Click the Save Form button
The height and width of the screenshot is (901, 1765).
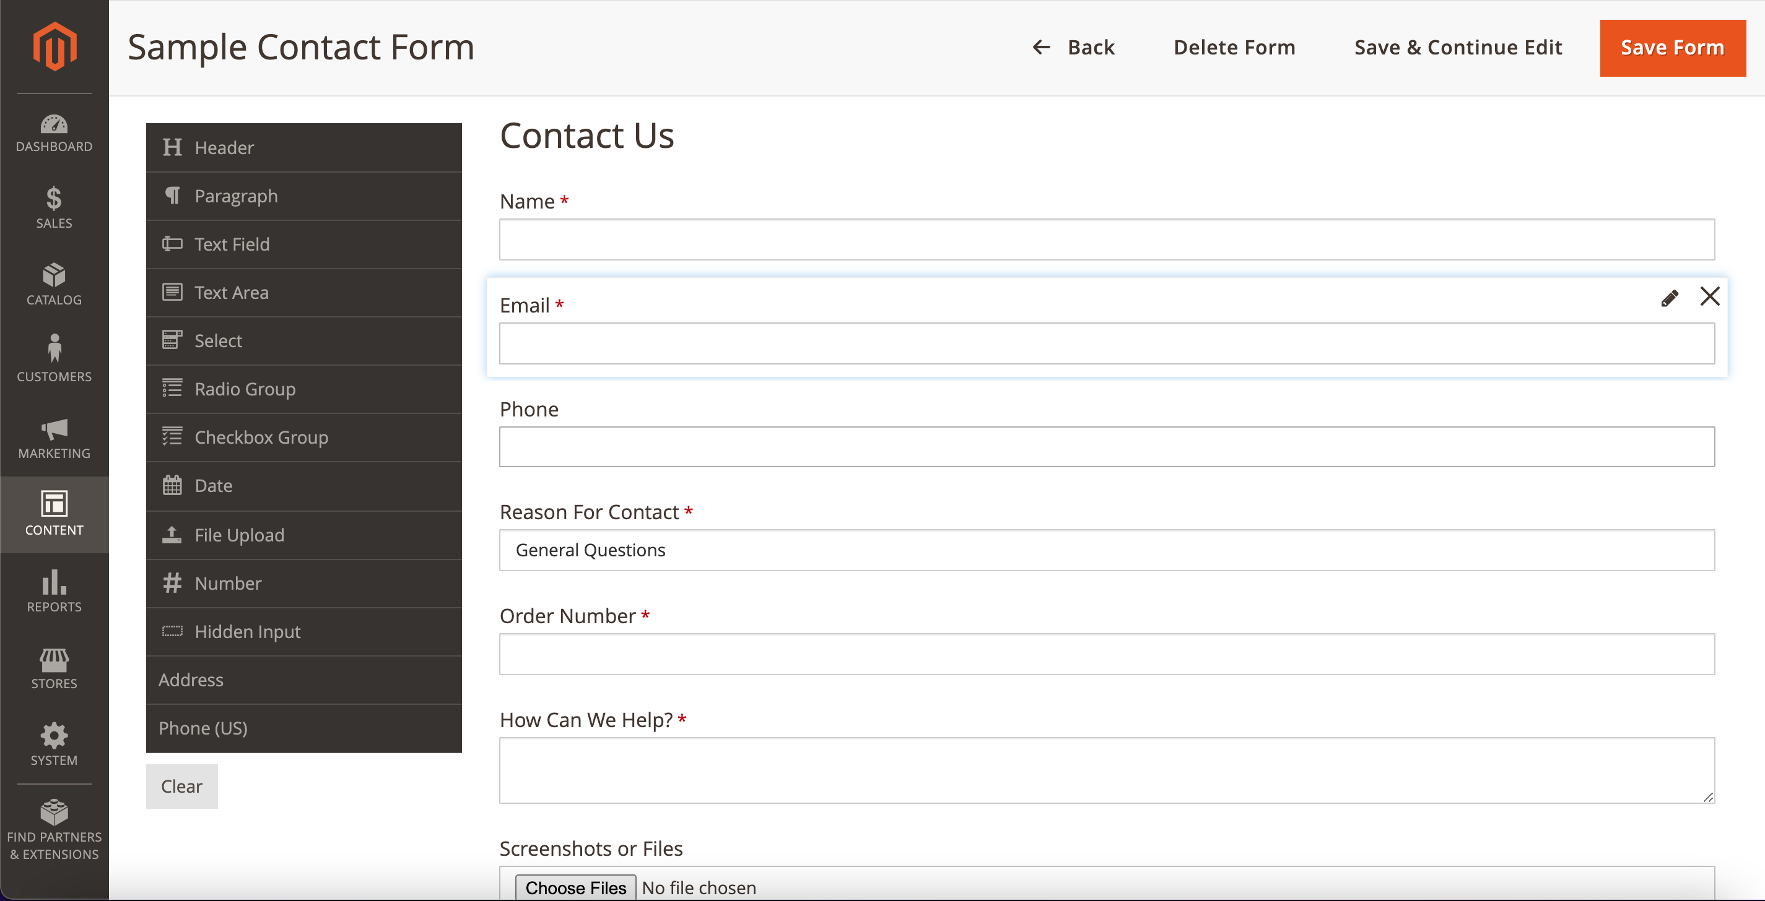1672,47
